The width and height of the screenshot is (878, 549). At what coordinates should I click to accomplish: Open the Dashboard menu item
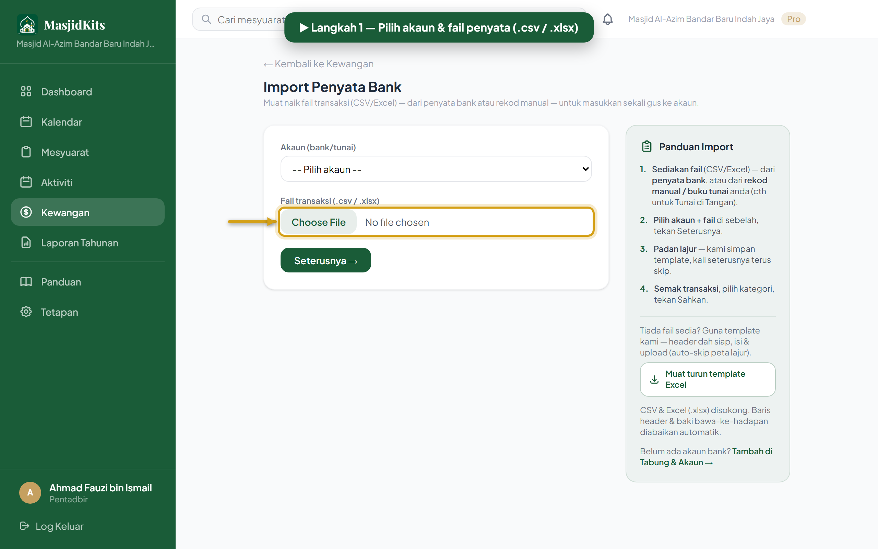pos(88,92)
